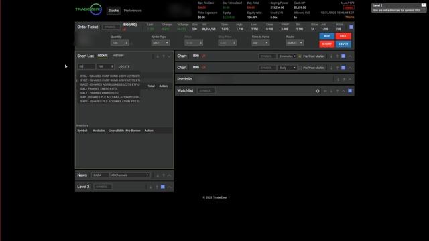Click the Daily Chart color link square
This screenshot has height=241, width=429.
pos(343,68)
